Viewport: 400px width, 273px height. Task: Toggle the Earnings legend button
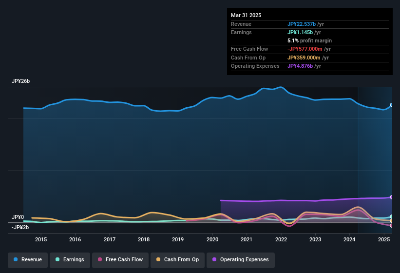pyautogui.click(x=70, y=260)
